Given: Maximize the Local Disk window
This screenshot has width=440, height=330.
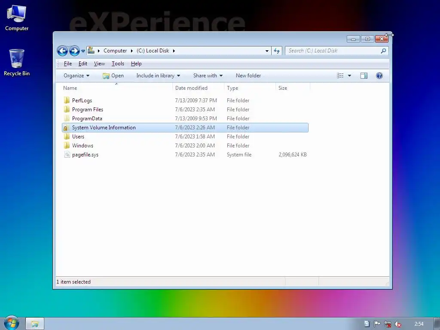Looking at the screenshot, I should pyautogui.click(x=367, y=39).
